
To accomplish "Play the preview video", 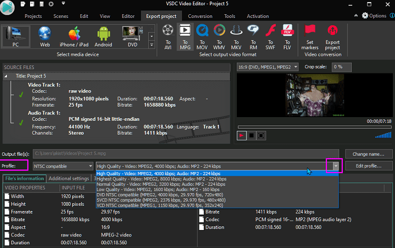I will pyautogui.click(x=242, y=136).
